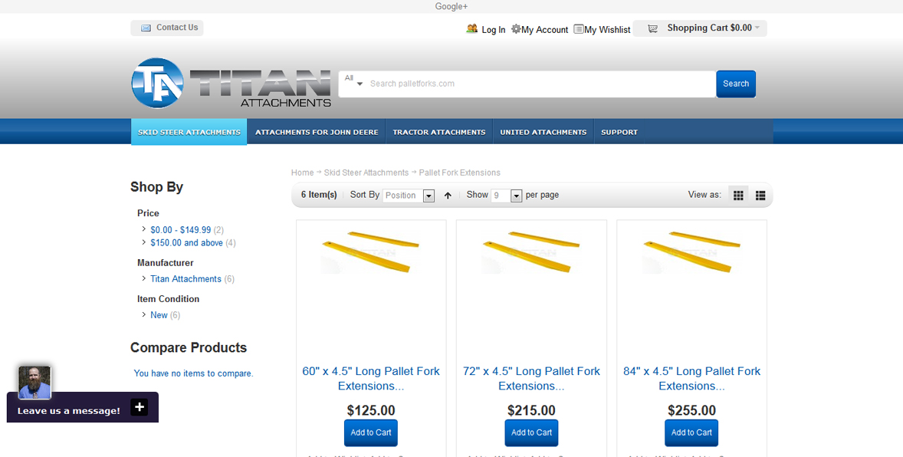Open the Show per page dropdown

point(506,196)
